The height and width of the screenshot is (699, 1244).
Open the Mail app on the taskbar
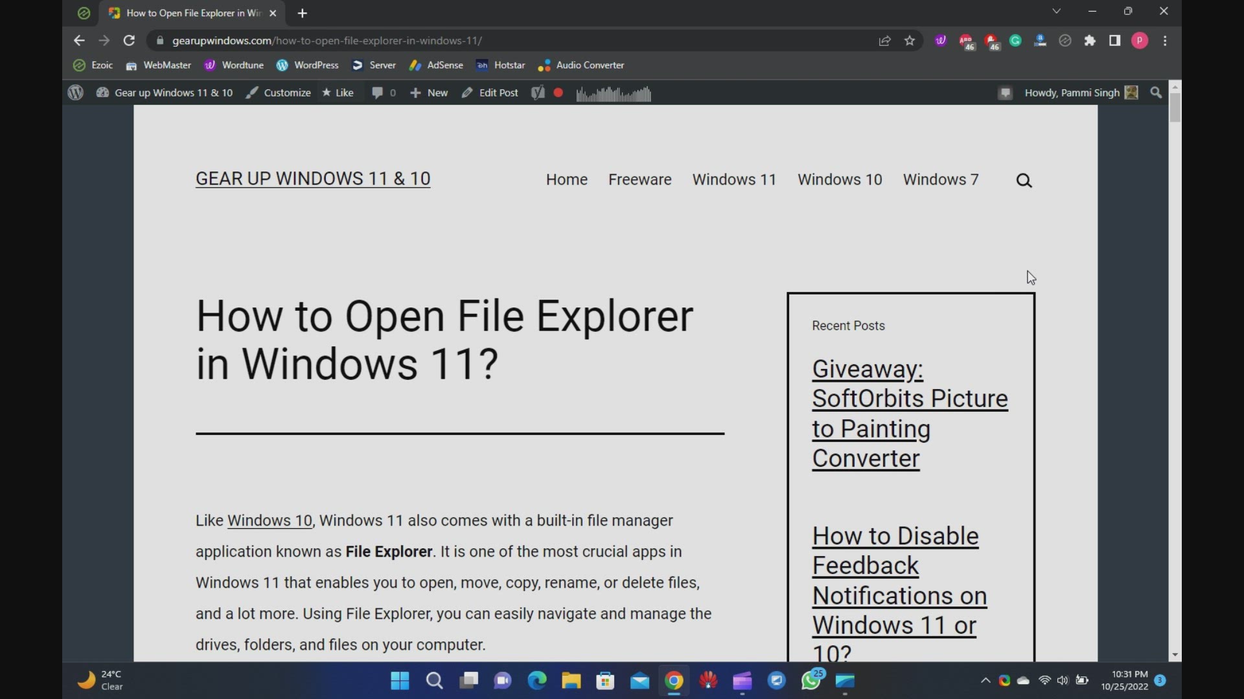(639, 681)
